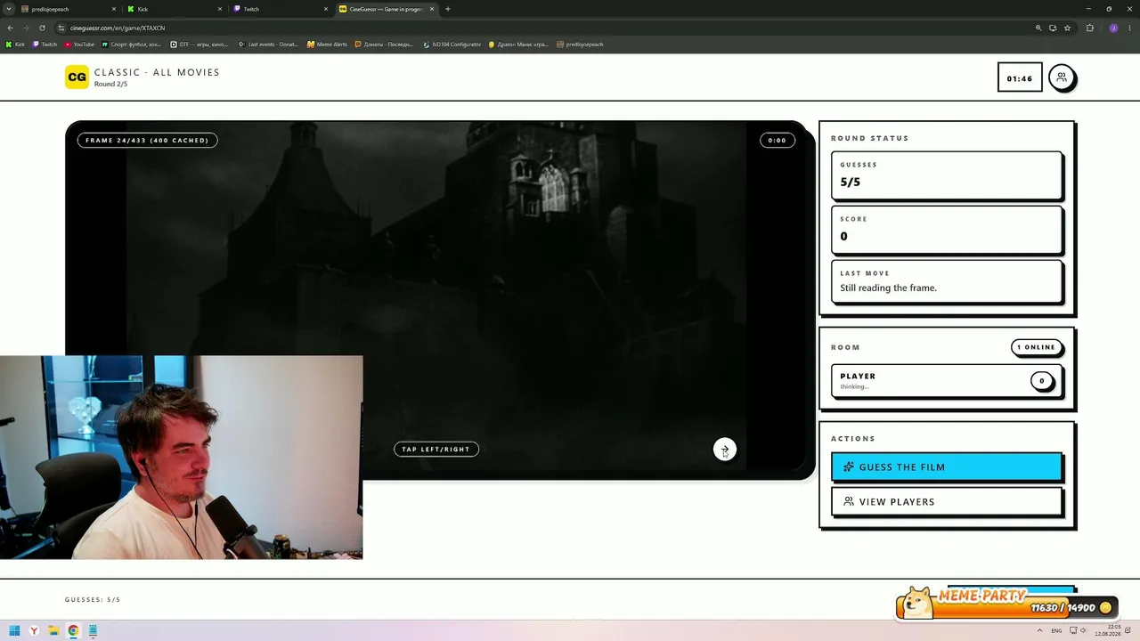This screenshot has width=1140, height=641.
Task: Show hidden system tray icons
Action: (x=1039, y=631)
